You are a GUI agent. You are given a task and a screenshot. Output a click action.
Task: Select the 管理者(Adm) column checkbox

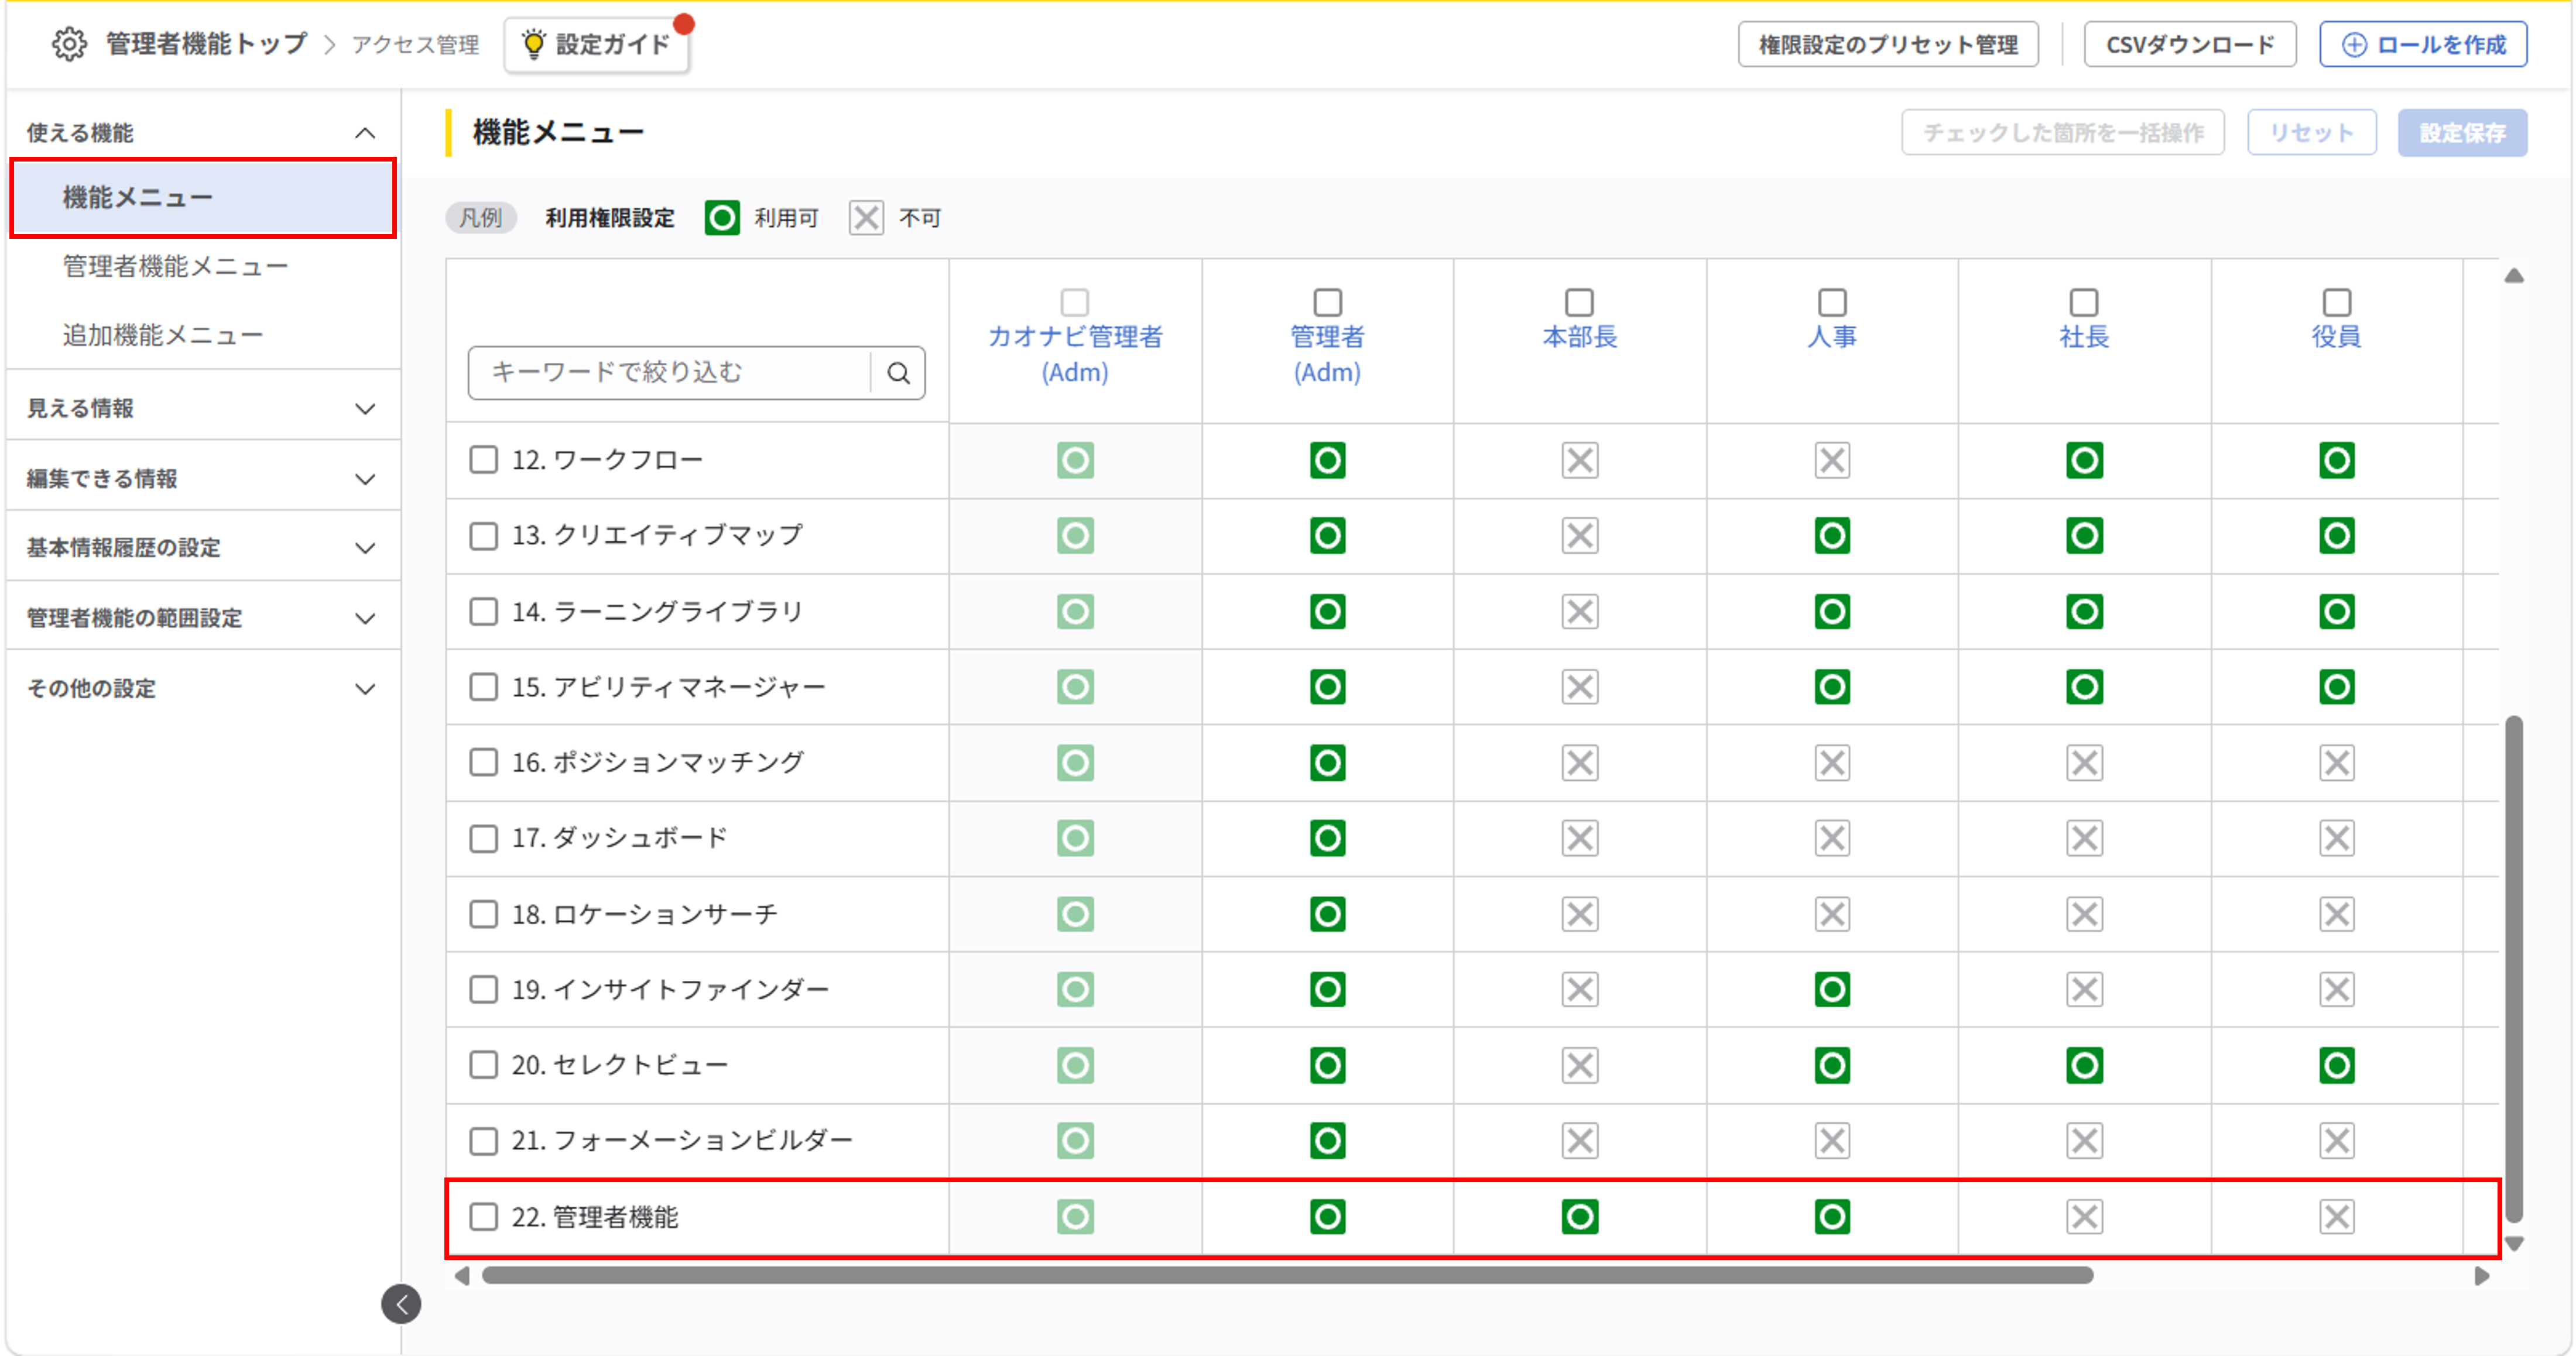pos(1327,302)
